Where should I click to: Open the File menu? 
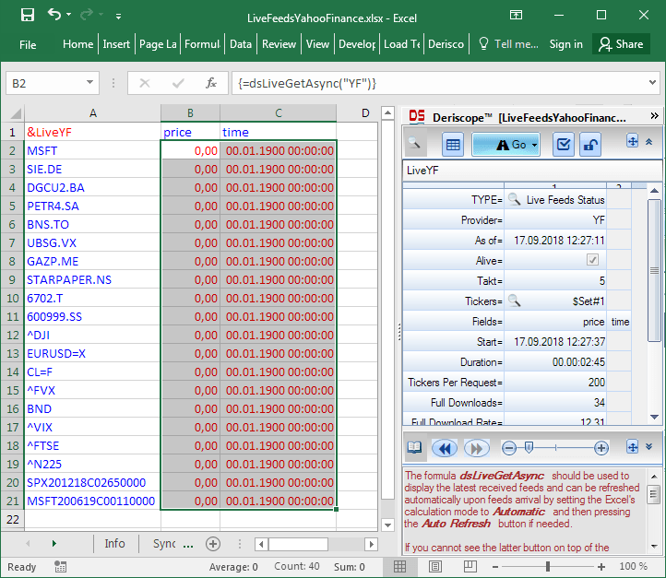(x=28, y=44)
